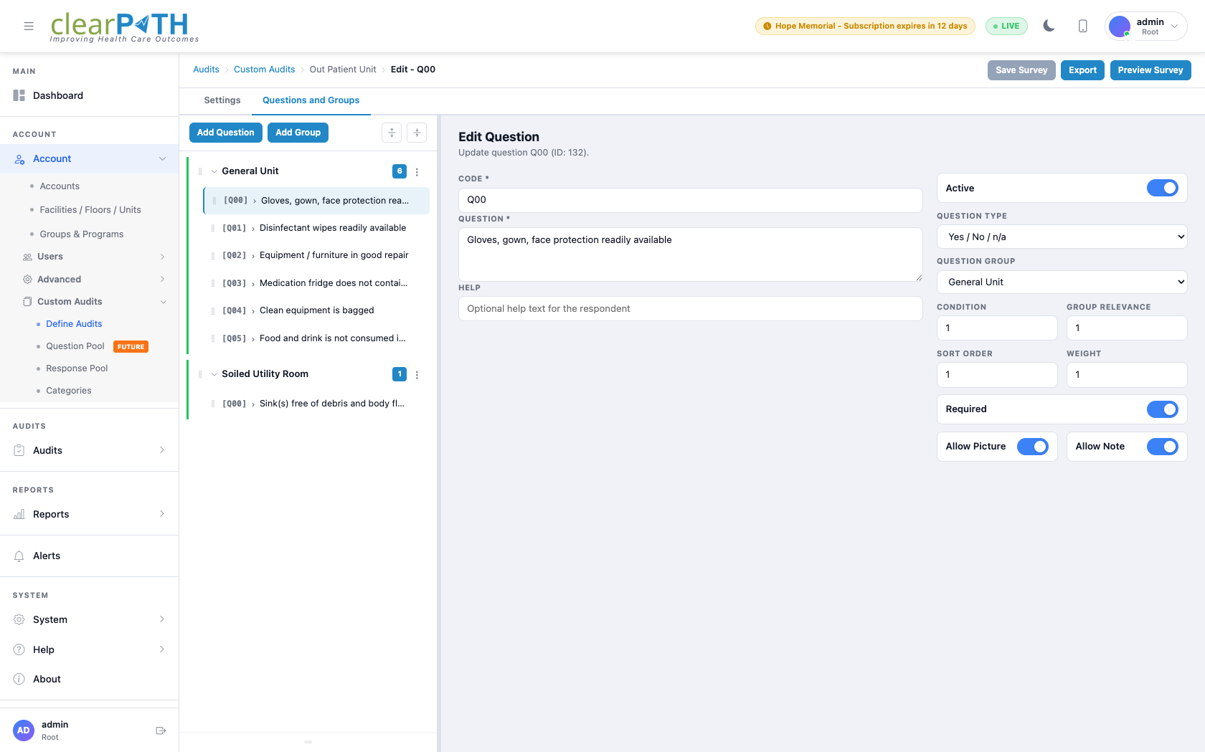Image resolution: width=1205 pixels, height=752 pixels.
Task: Click the hamburger menu icon top left
Action: 29,26
